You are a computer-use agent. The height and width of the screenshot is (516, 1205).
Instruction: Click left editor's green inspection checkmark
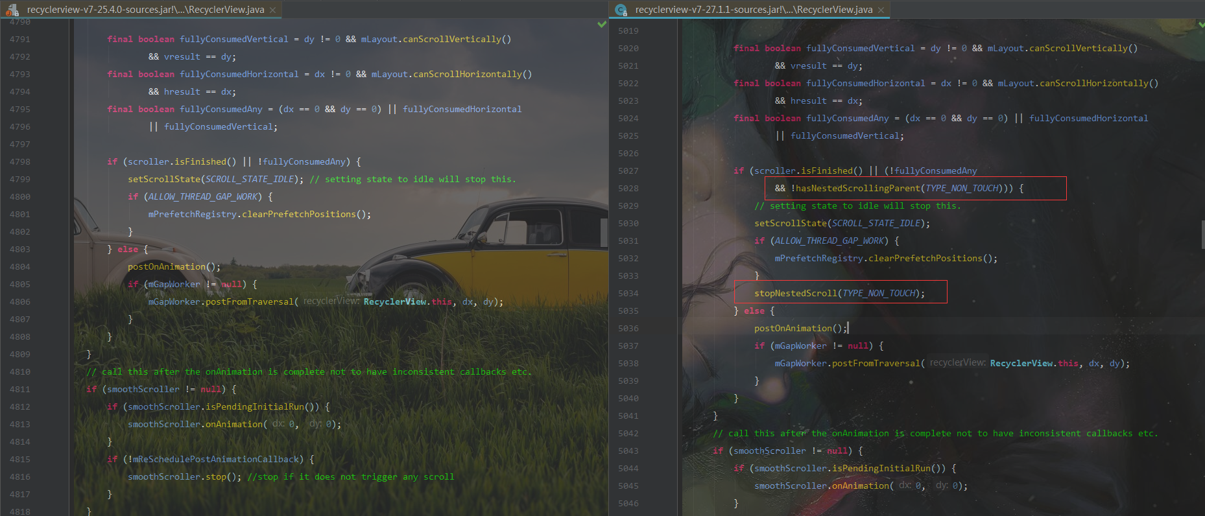(602, 24)
